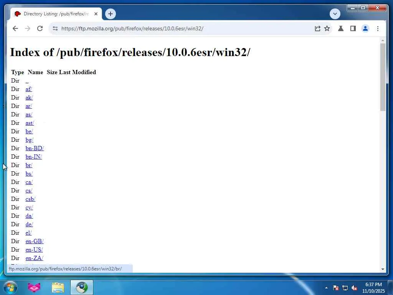Maximize the browser window
Screen dimensions: 393x295
point(363,8)
